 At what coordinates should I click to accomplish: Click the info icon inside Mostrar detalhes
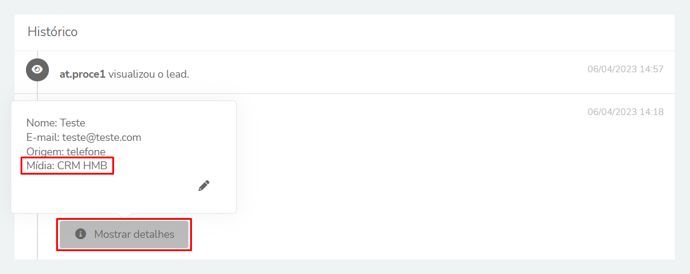80,234
